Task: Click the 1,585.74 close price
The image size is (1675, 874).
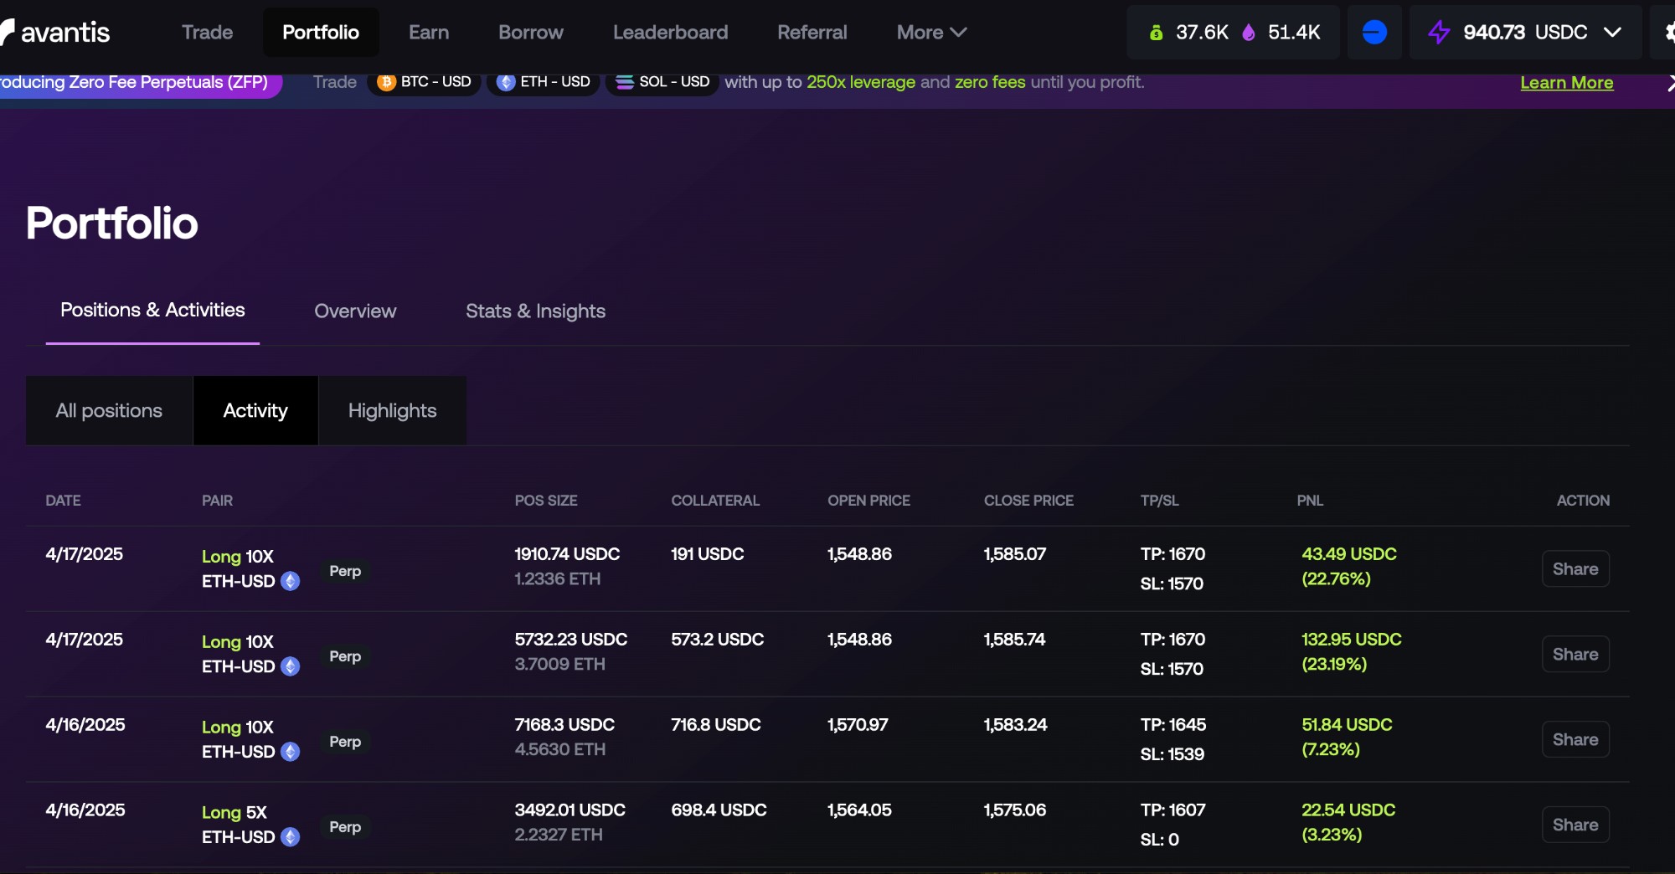Action: tap(1015, 640)
